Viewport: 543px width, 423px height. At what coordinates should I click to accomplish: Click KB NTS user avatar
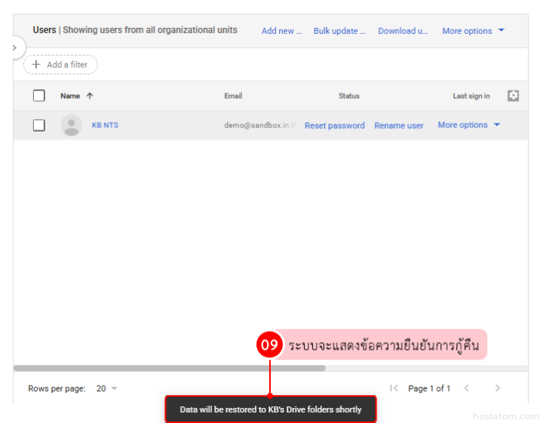72,125
